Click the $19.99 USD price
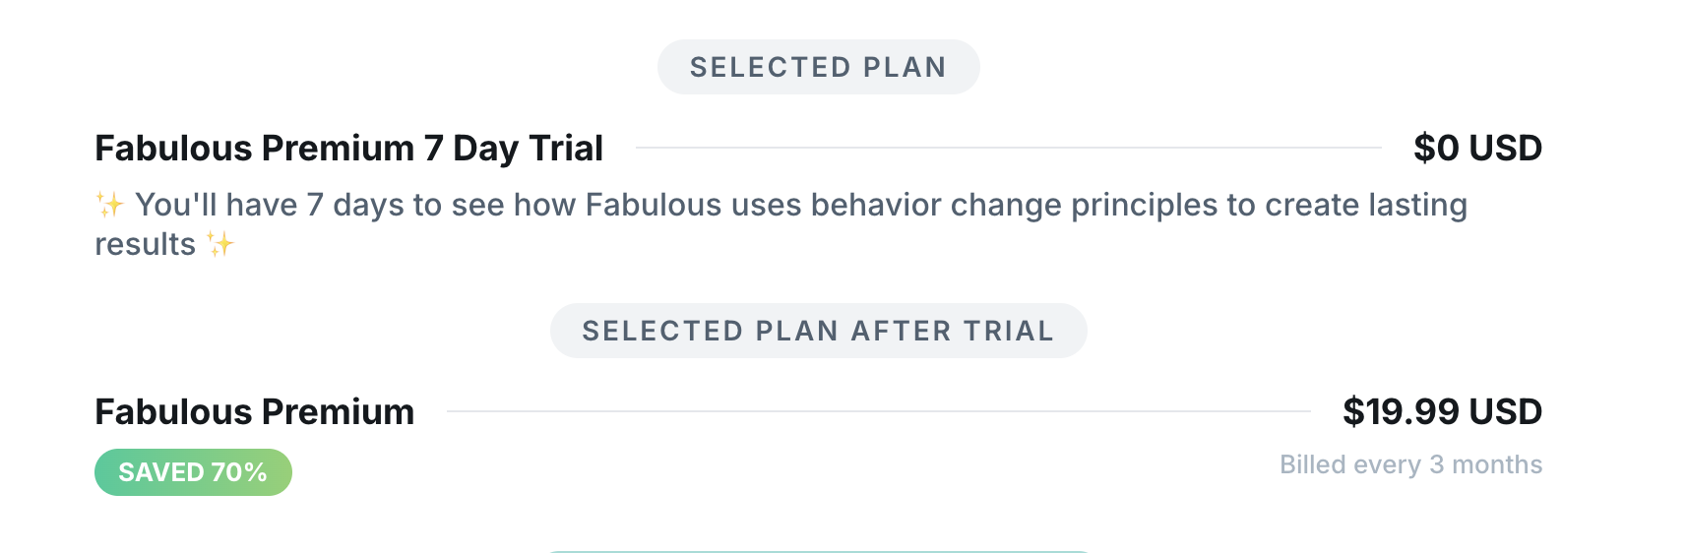This screenshot has width=1687, height=553. coord(1442,412)
